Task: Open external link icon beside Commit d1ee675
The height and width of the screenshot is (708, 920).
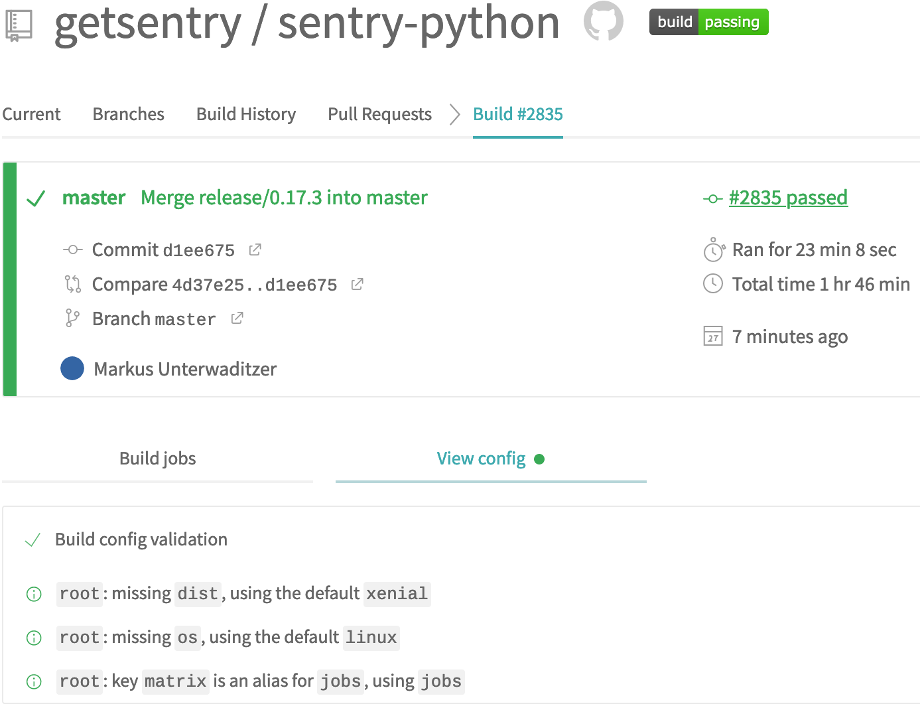Action: point(255,249)
